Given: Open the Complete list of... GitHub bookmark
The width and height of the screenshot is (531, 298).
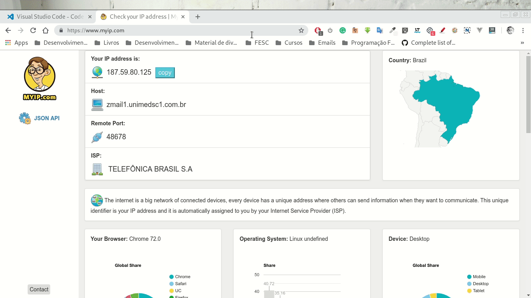Looking at the screenshot, I should tap(428, 43).
